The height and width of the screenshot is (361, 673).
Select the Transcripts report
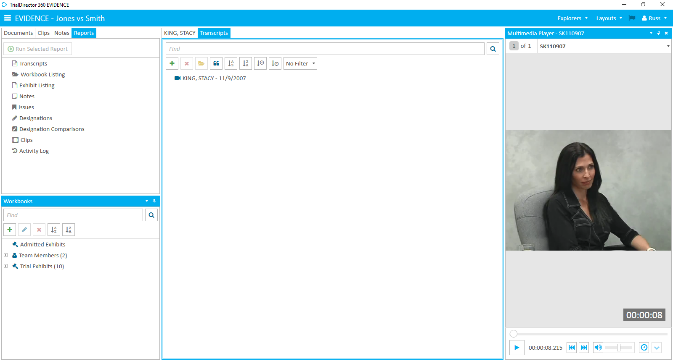[29, 63]
